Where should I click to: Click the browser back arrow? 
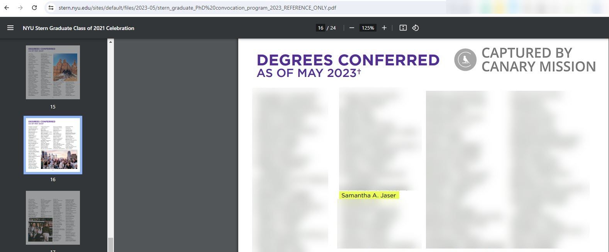pyautogui.click(x=7, y=8)
